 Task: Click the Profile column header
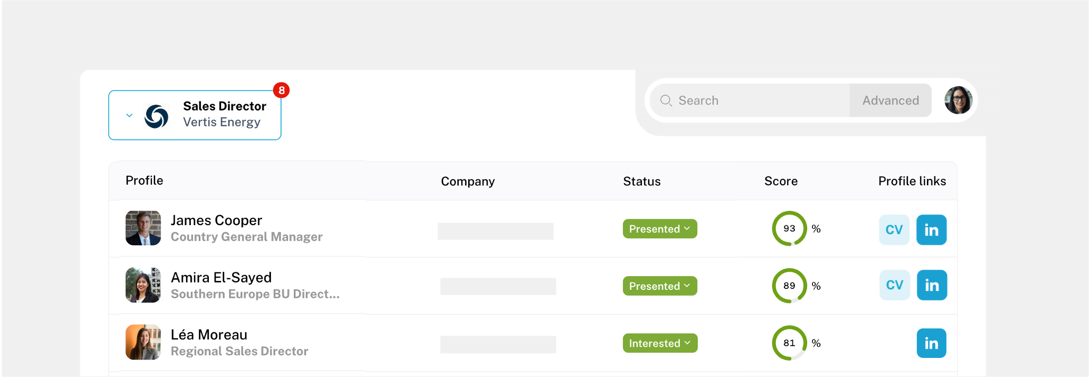click(x=145, y=181)
